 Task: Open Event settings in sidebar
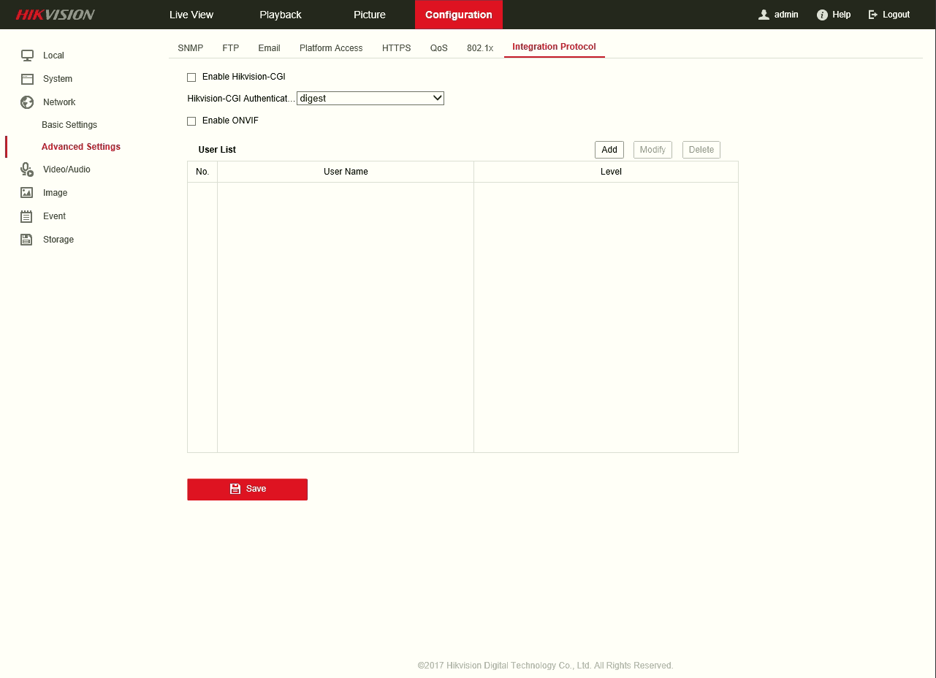[x=54, y=216]
